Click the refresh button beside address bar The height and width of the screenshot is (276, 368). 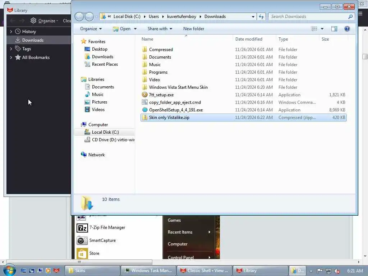[x=261, y=17]
